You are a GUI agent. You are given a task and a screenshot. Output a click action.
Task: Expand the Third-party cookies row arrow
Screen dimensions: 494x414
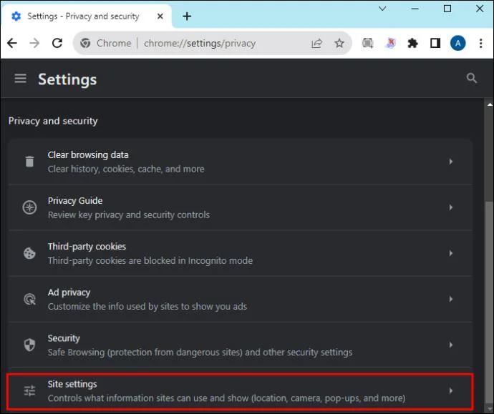click(x=451, y=253)
